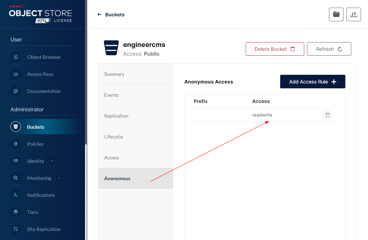
Task: Click the Notifications lambda icon
Action: click(16, 195)
